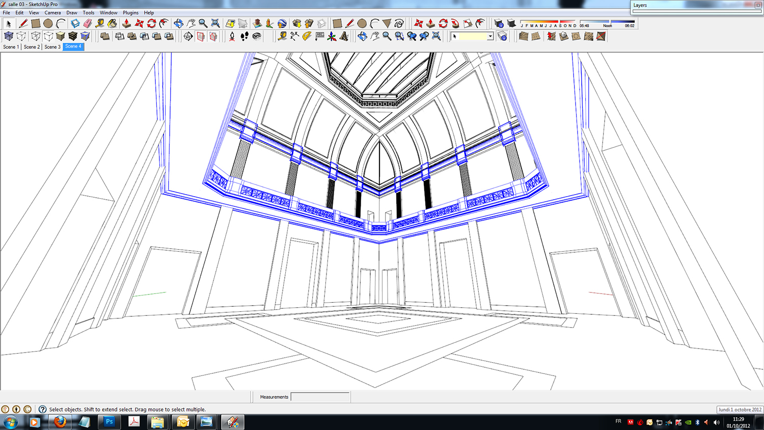The image size is (764, 430).
Task: Select the Freehand drawing tool
Action: 399,23
